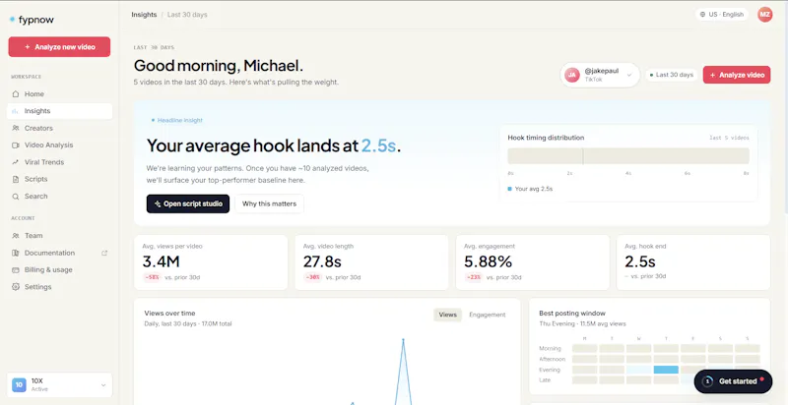The image size is (788, 405).
Task: Click 'Thu Evening - 11.5M avg views' text
Action: 582,323
